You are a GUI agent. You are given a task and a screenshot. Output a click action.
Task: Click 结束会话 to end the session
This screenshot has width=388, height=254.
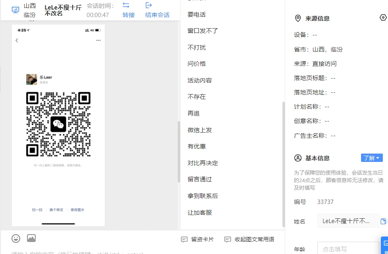(158, 15)
